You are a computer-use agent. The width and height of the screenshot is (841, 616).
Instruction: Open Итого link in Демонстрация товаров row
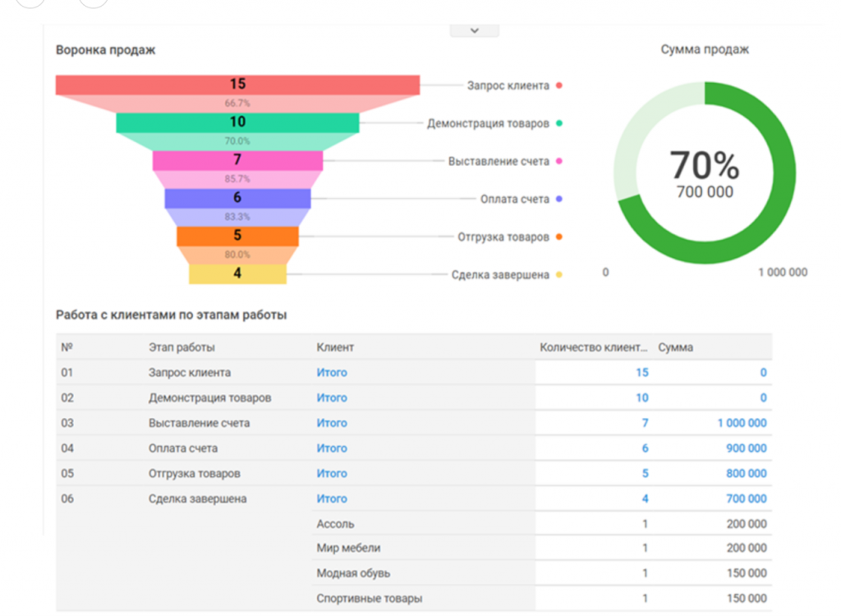coord(332,398)
